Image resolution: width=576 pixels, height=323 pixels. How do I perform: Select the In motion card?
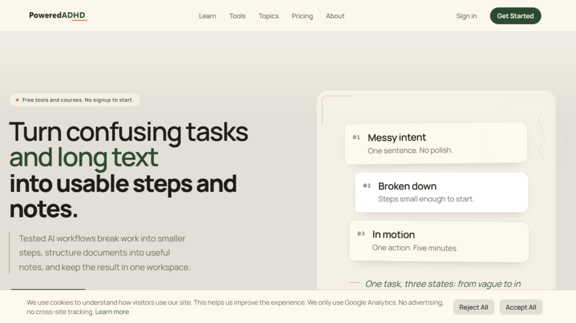439,241
